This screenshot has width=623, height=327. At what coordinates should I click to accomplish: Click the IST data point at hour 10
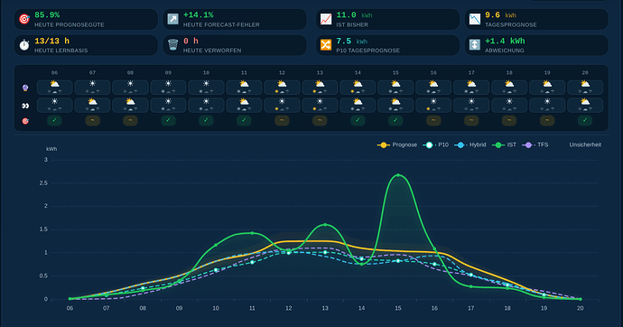pyautogui.click(x=216, y=245)
